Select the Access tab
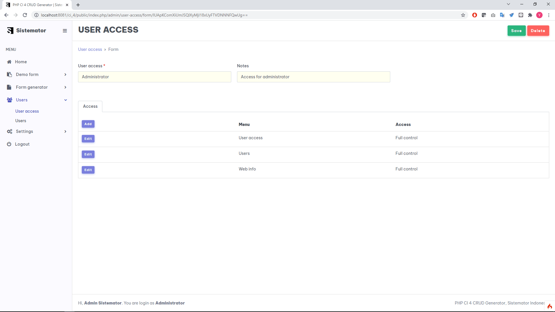The image size is (555, 312). point(90,106)
